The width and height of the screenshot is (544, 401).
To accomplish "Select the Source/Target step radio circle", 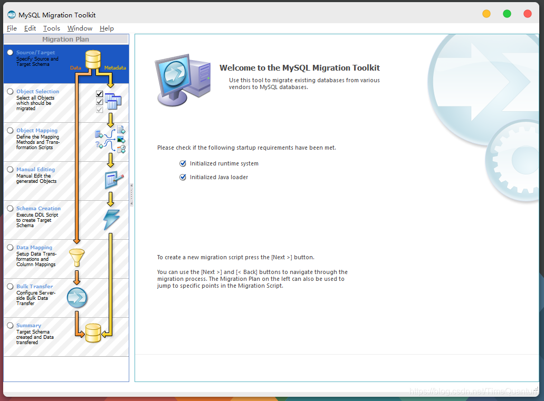I will (9, 52).
